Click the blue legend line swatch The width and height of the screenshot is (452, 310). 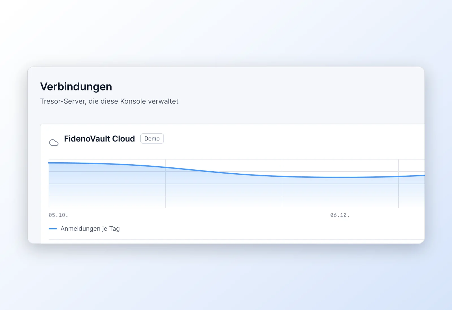53,229
